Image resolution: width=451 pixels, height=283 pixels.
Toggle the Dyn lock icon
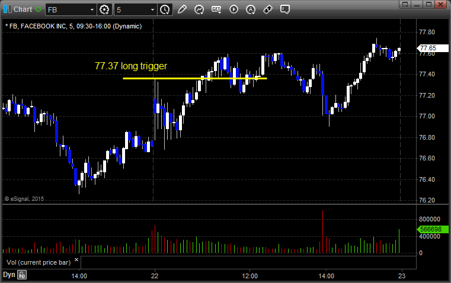click(22, 275)
